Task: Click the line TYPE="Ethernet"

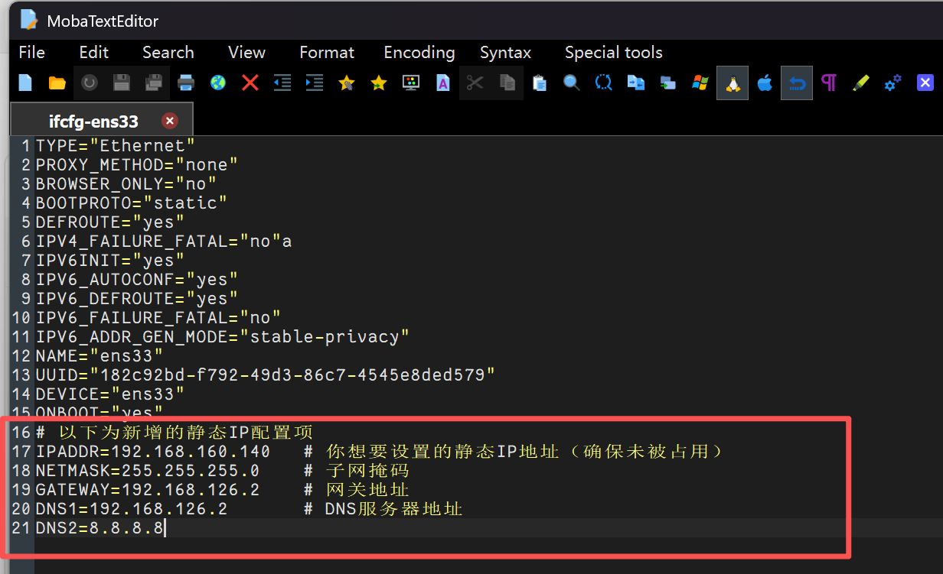Action: coord(116,145)
